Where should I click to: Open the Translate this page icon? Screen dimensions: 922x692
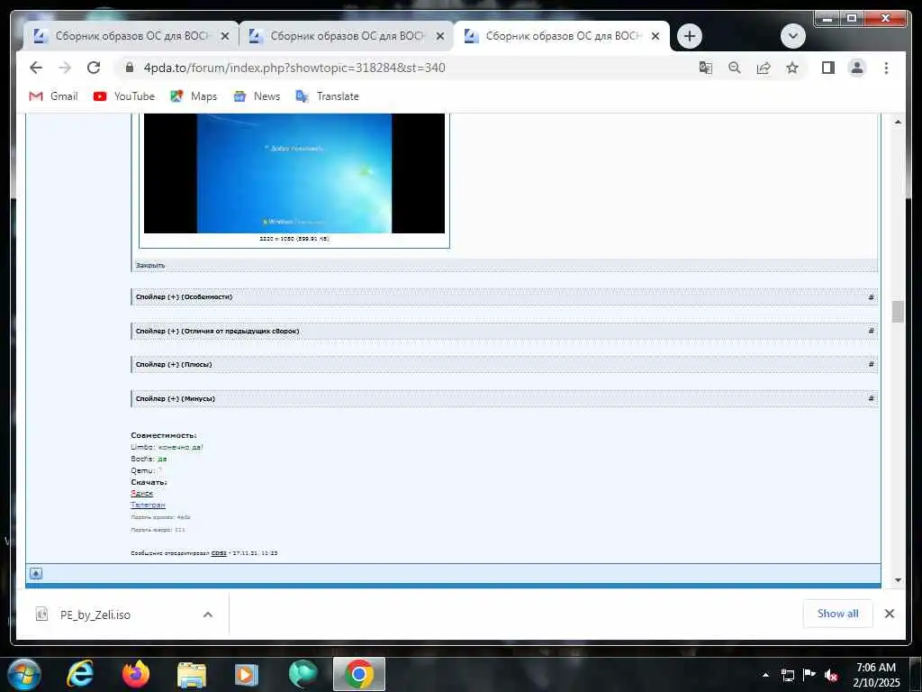[706, 68]
